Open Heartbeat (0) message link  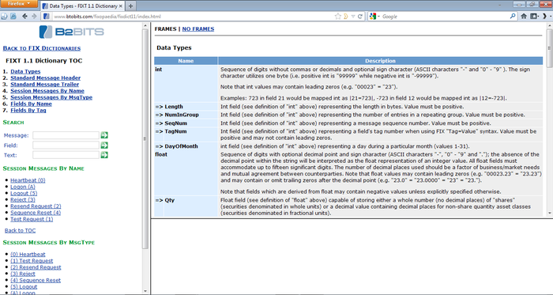click(28, 180)
